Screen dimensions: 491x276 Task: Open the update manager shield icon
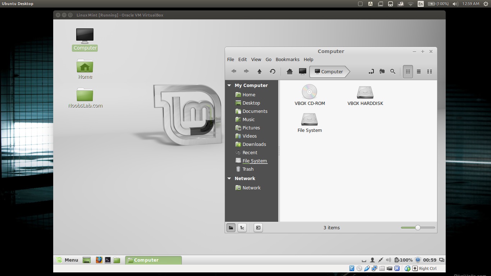tap(418, 260)
